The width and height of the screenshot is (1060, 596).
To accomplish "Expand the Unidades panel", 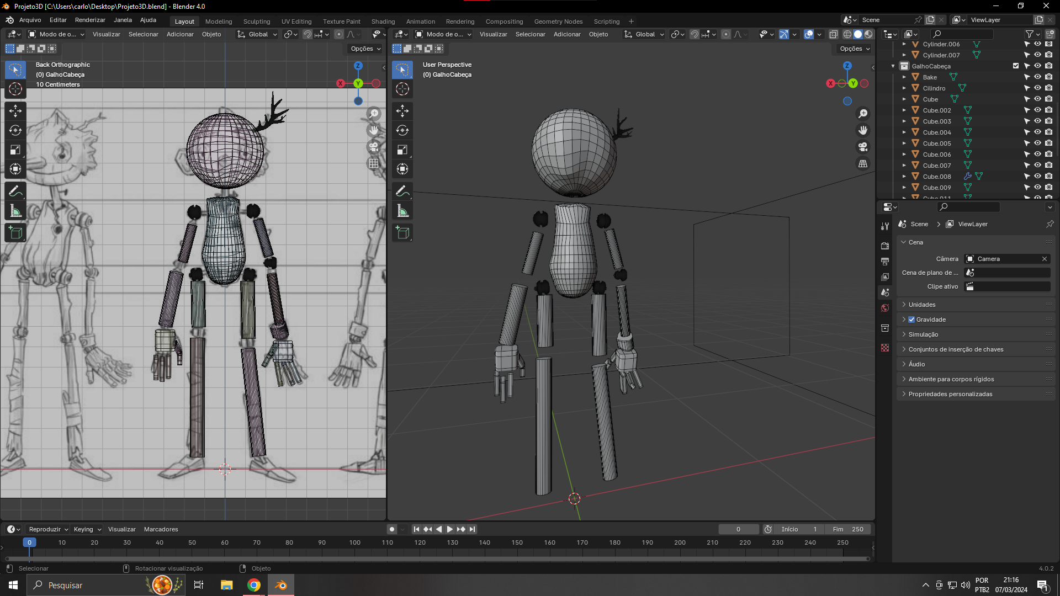I will 921,305.
